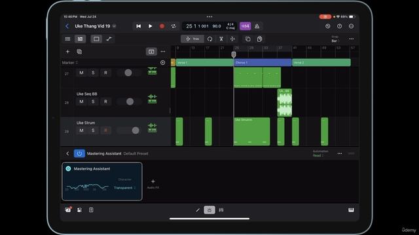The height and width of the screenshot is (235, 419).
Task: Click the Uke Strum track instrument icon
Action: [x=153, y=127]
